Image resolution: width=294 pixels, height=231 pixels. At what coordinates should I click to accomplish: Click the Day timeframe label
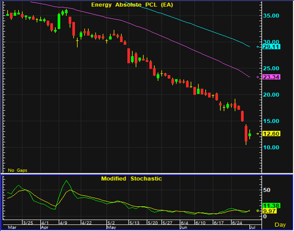280,225
